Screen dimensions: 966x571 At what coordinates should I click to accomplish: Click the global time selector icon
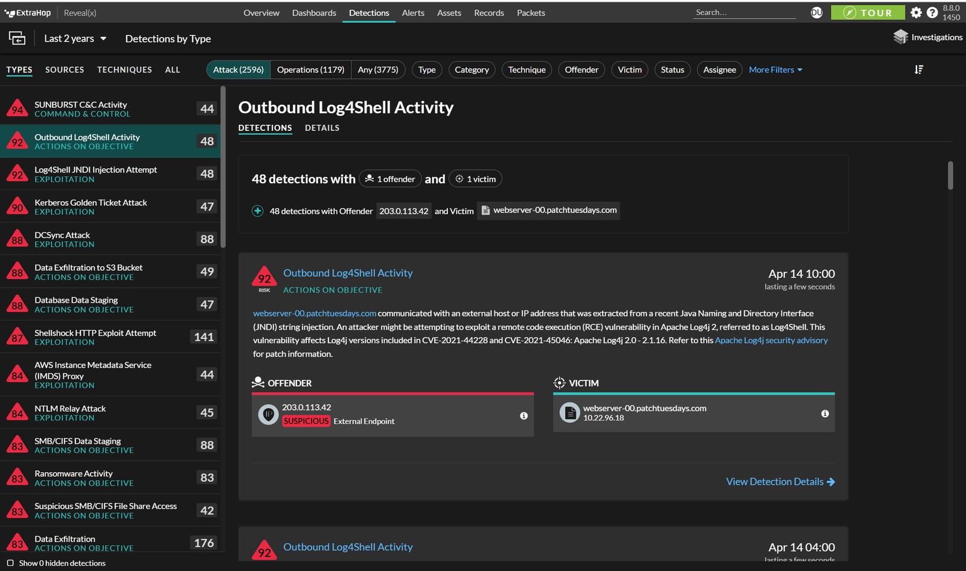click(17, 39)
